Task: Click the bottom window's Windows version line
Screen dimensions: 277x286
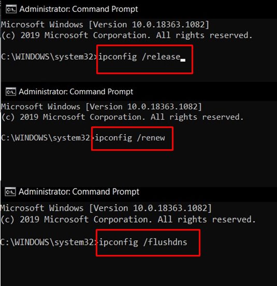Action: point(106,208)
